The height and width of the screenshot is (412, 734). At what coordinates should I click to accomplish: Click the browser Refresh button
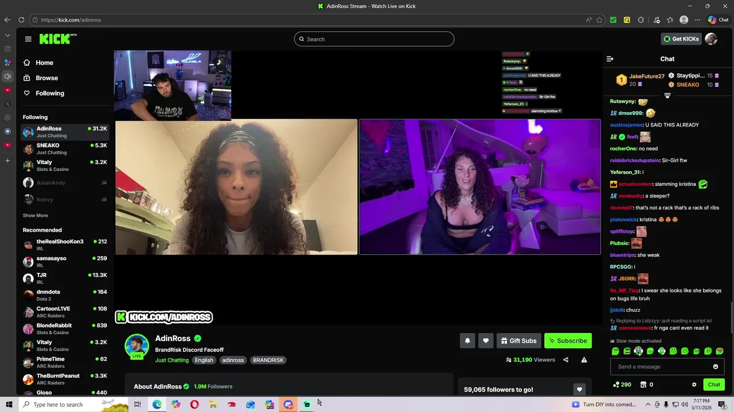(21, 19)
